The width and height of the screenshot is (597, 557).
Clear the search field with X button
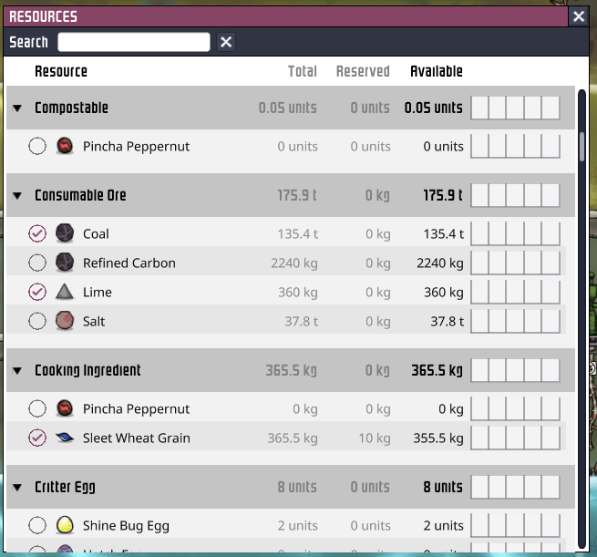[226, 42]
